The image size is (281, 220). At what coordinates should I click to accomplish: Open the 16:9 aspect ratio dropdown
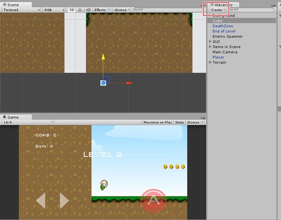tap(28, 123)
